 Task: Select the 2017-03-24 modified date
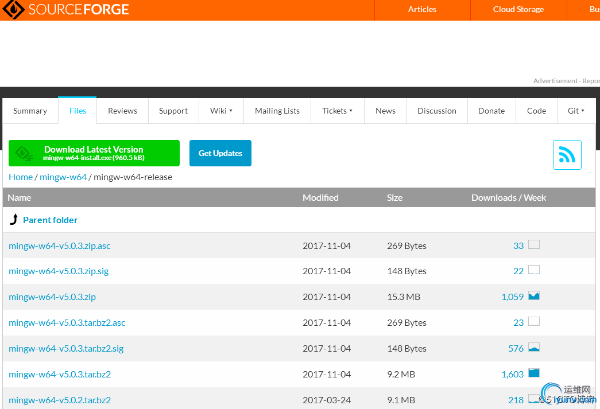pyautogui.click(x=327, y=400)
